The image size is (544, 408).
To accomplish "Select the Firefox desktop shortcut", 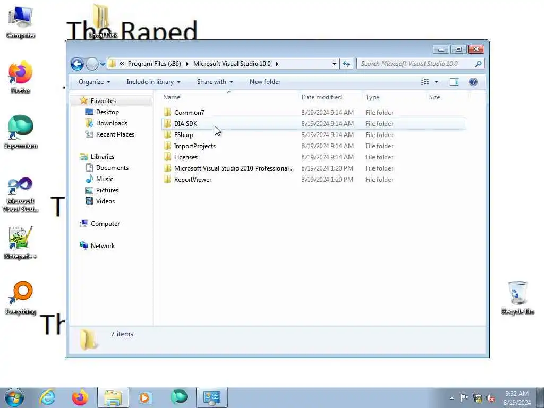I will coord(21,77).
